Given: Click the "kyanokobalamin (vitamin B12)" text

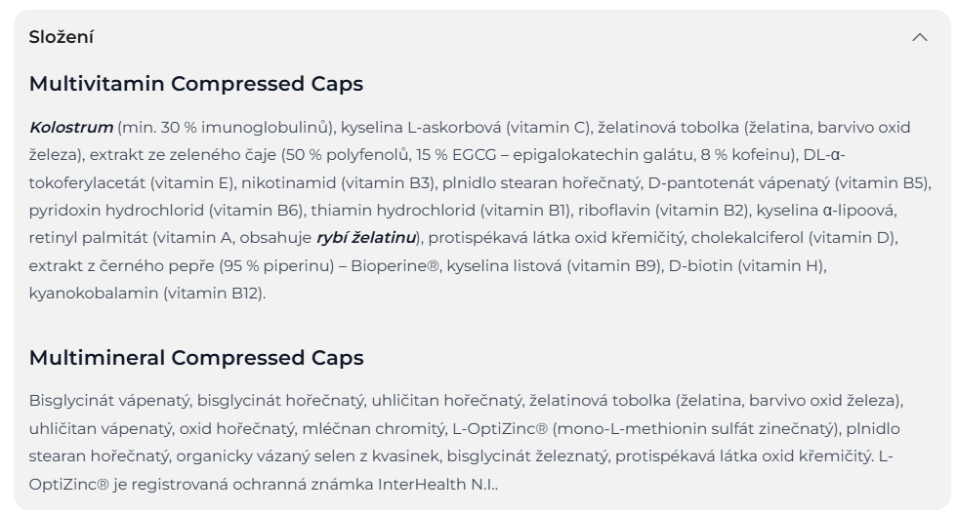Looking at the screenshot, I should (x=146, y=292).
